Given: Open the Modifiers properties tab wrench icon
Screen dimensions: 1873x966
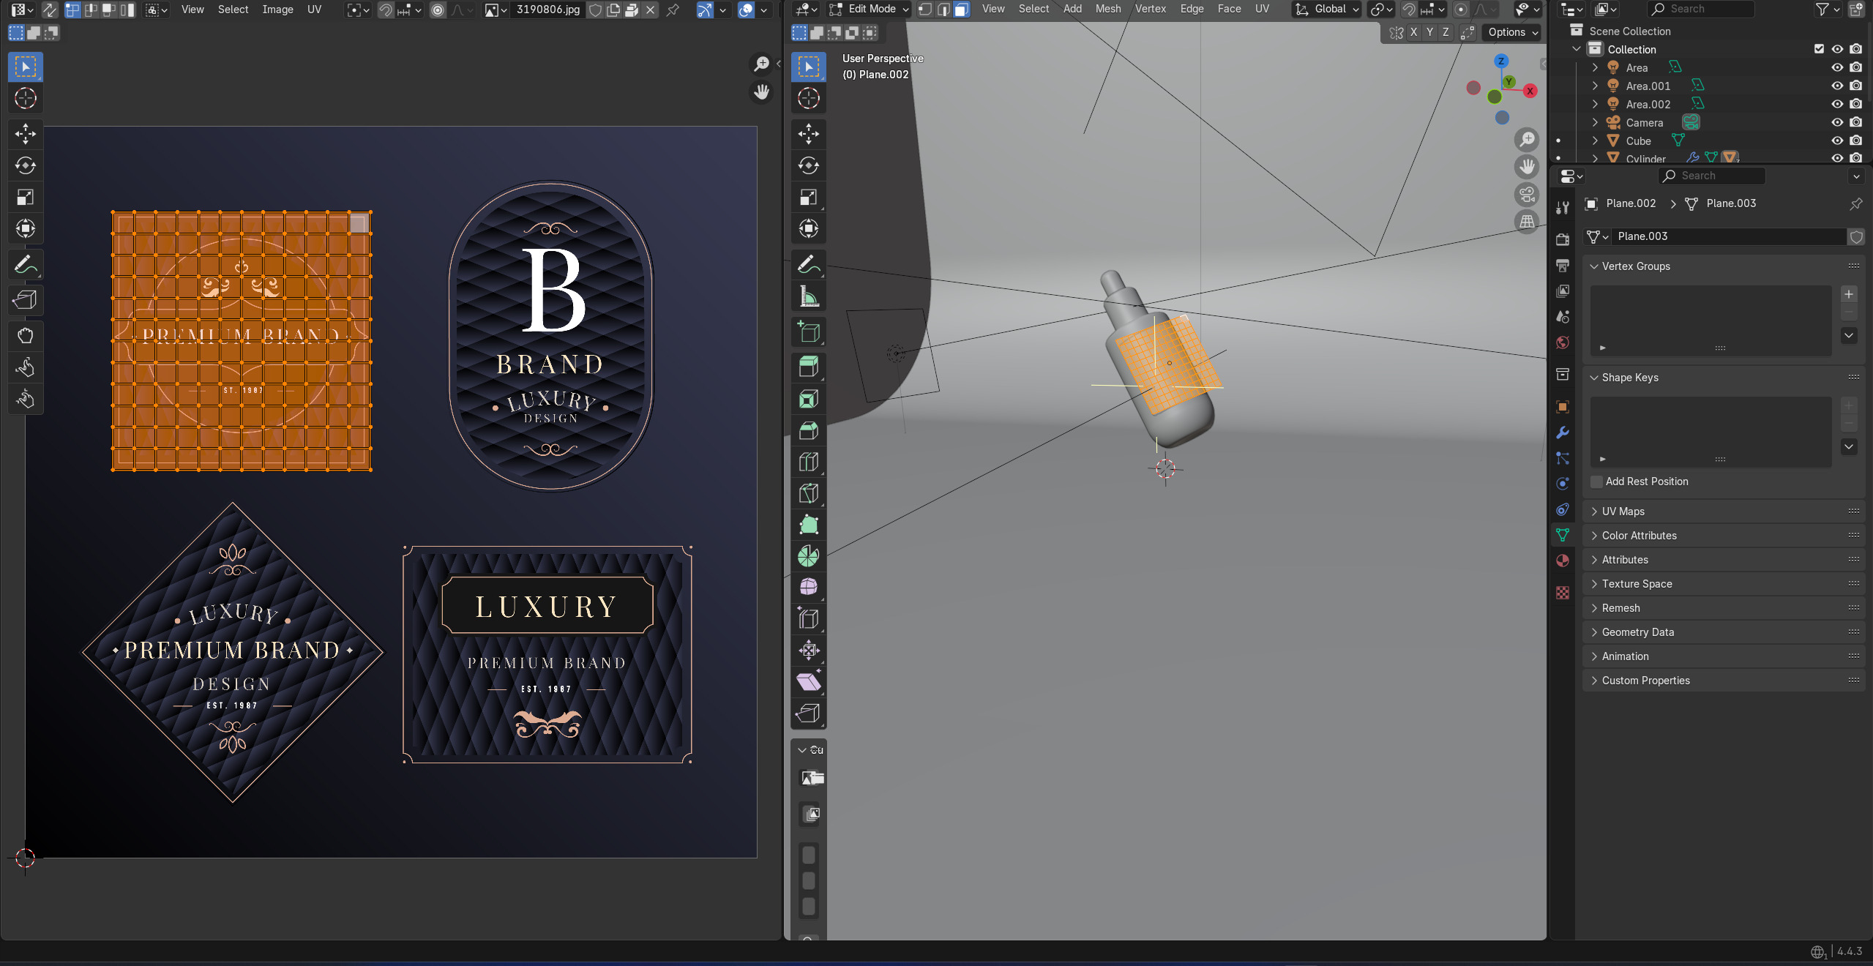Looking at the screenshot, I should point(1563,433).
